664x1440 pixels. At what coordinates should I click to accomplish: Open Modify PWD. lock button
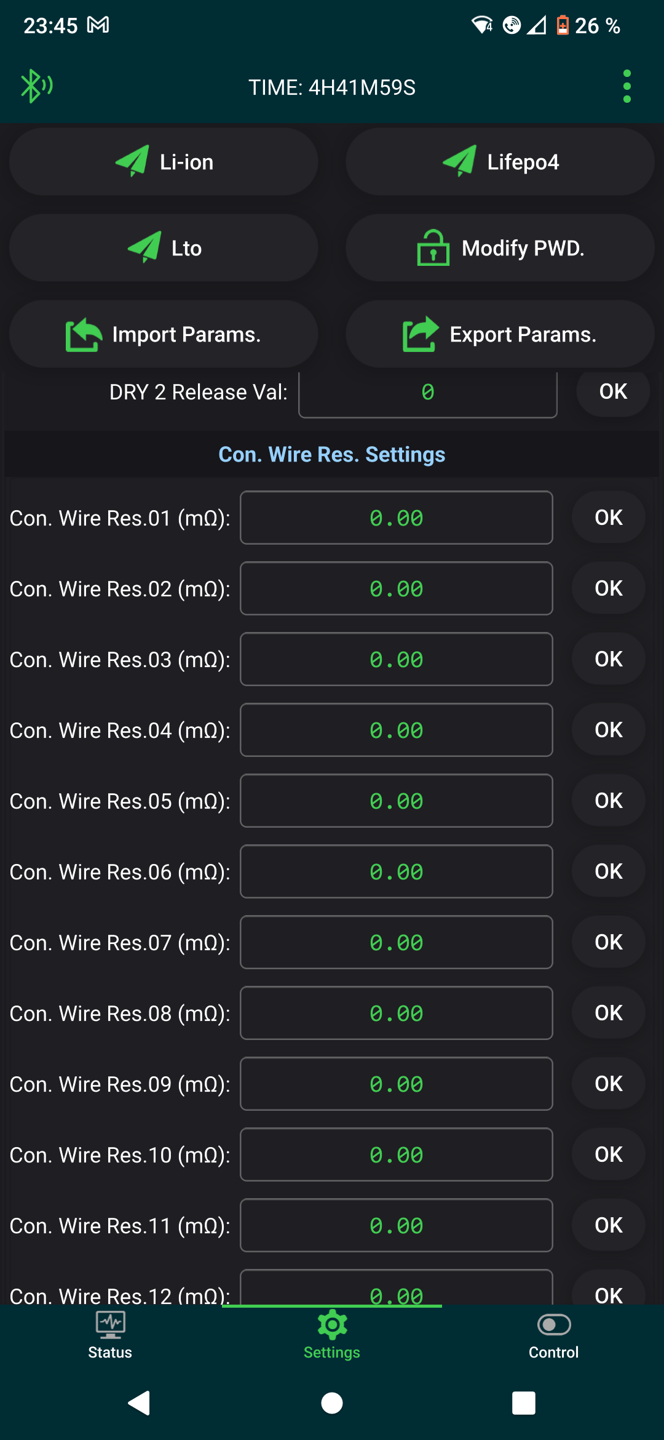(x=500, y=248)
